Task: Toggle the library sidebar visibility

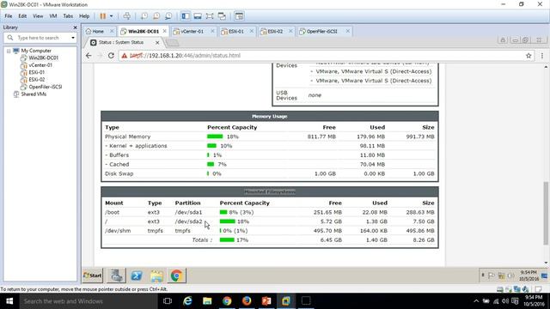Action: click(186, 16)
